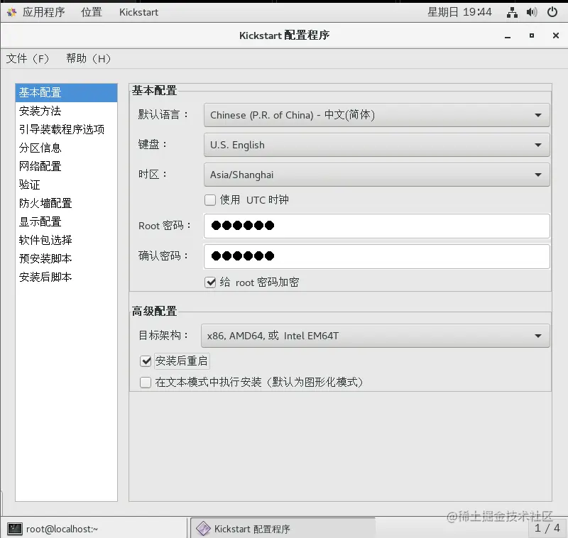Click the clock showing 星期日 19:44
The width and height of the screenshot is (568, 538).
459,12
